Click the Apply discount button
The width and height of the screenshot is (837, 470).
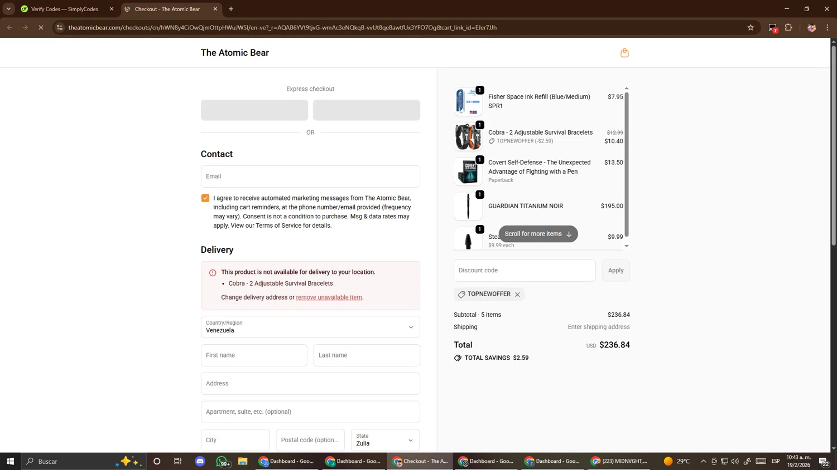pos(615,271)
